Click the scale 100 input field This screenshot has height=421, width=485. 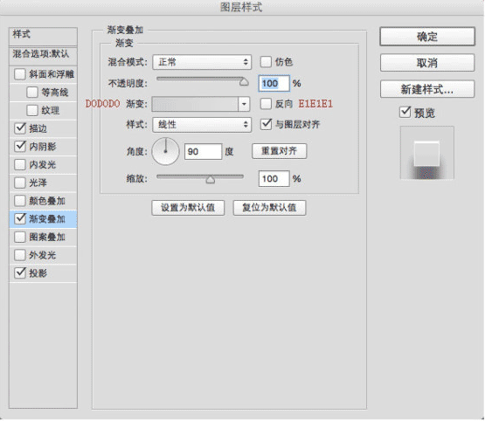tap(274, 179)
